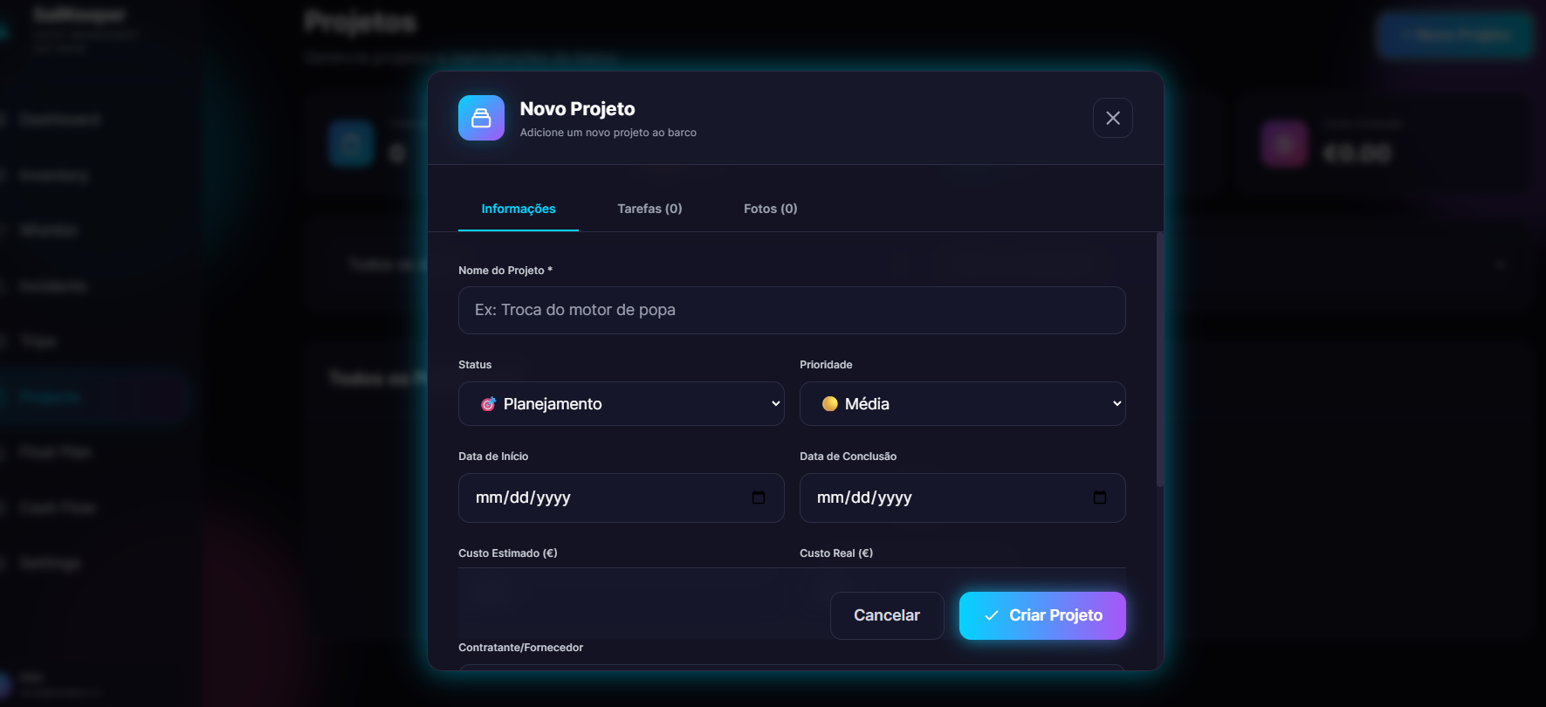Image resolution: width=1546 pixels, height=707 pixels.
Task: Focus the Nome do Projeto input field
Action: point(792,310)
